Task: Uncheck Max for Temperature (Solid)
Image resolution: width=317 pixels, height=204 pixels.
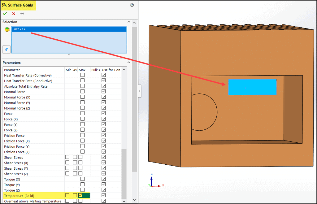Action: pyautogui.click(x=80, y=195)
